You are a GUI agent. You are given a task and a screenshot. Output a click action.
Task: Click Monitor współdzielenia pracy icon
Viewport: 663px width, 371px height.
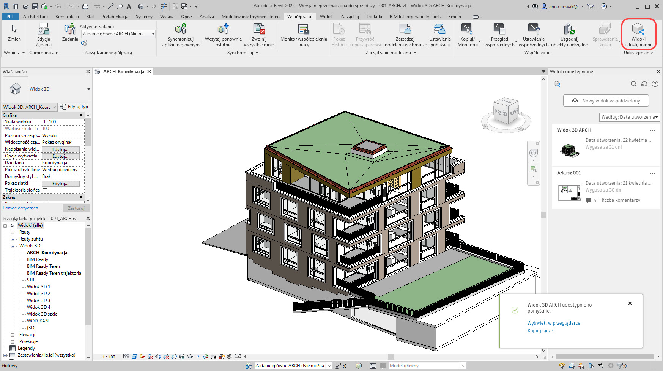tap(303, 29)
